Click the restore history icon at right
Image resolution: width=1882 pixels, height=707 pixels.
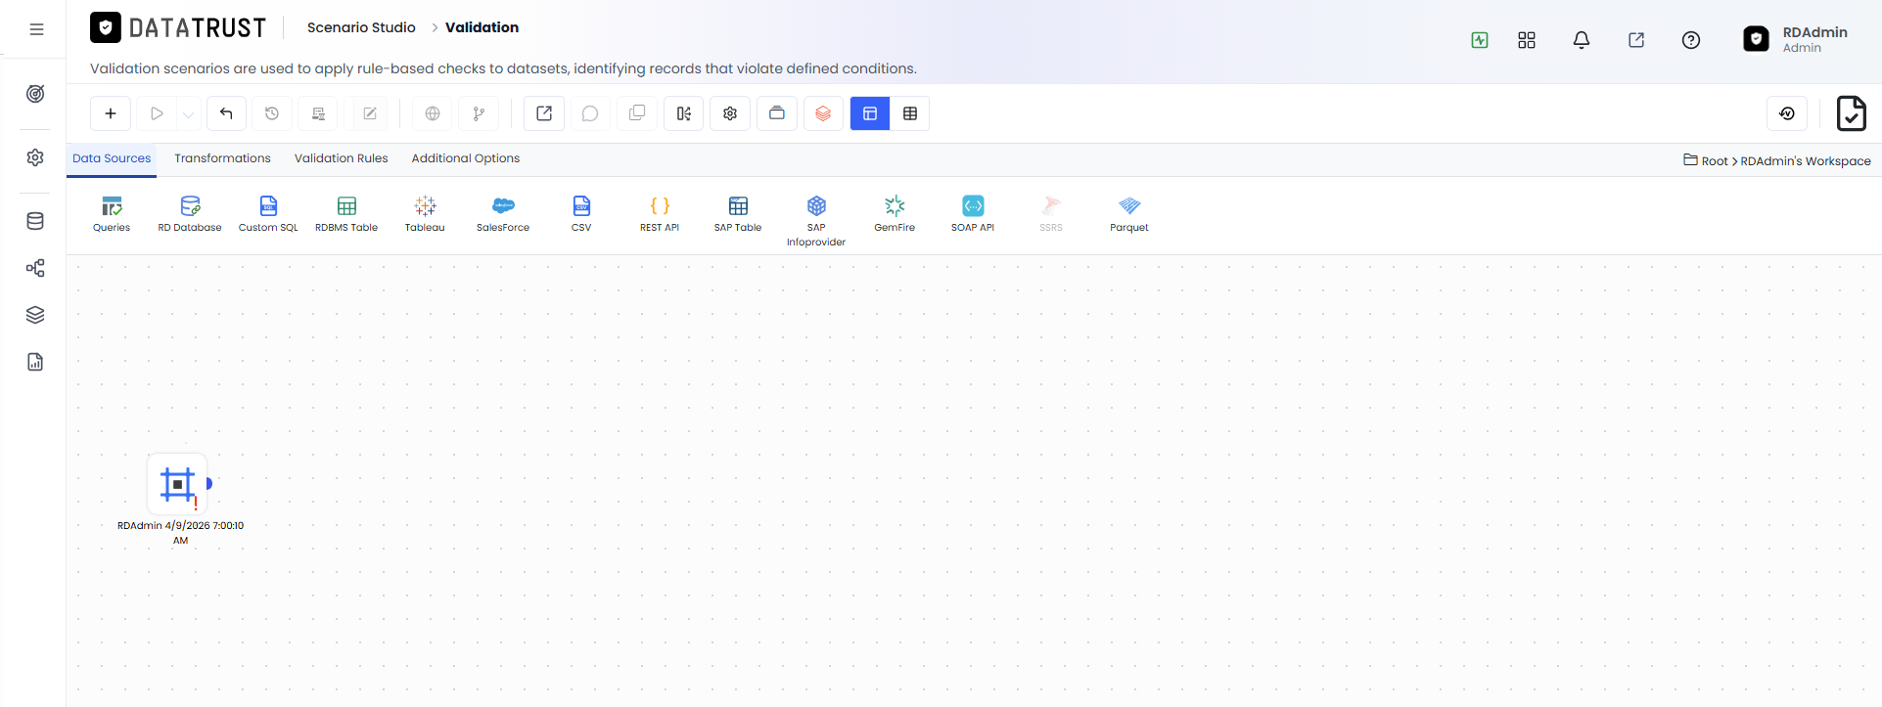(x=1787, y=113)
